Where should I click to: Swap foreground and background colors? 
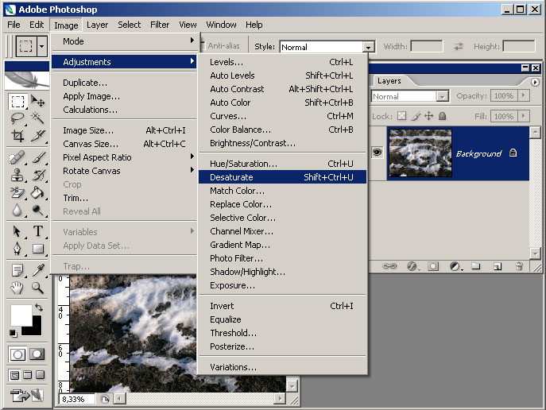pyautogui.click(x=39, y=307)
